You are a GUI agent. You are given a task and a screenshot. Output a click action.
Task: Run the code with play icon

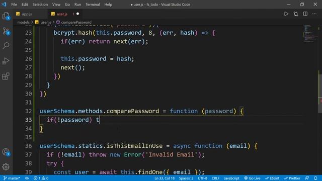(x=286, y=14)
